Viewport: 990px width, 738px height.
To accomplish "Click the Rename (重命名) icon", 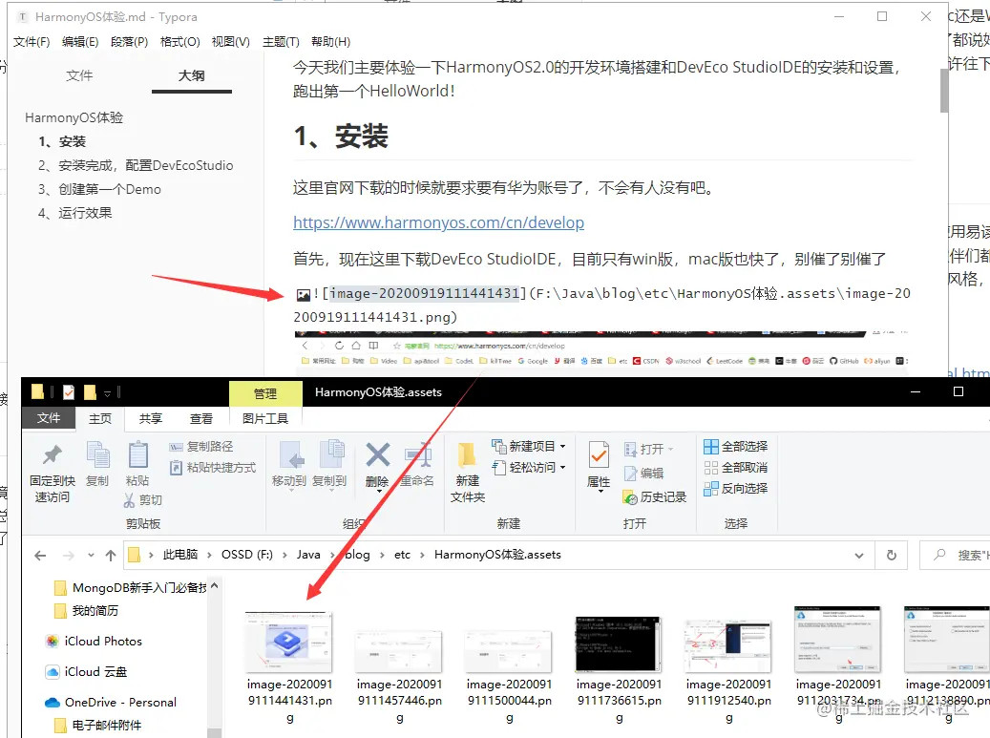I will (418, 454).
